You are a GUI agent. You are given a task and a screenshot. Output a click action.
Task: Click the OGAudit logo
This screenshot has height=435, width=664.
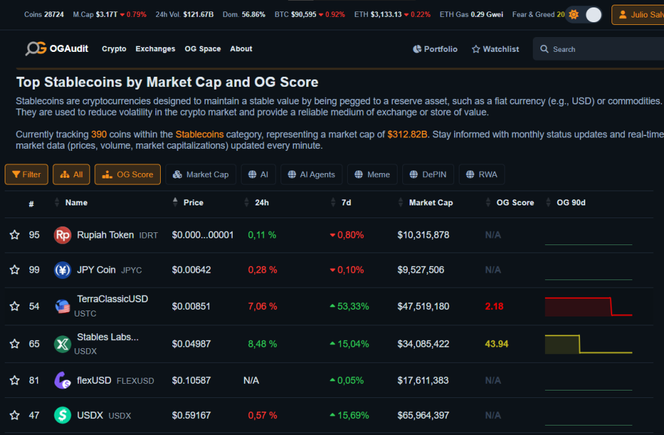57,48
